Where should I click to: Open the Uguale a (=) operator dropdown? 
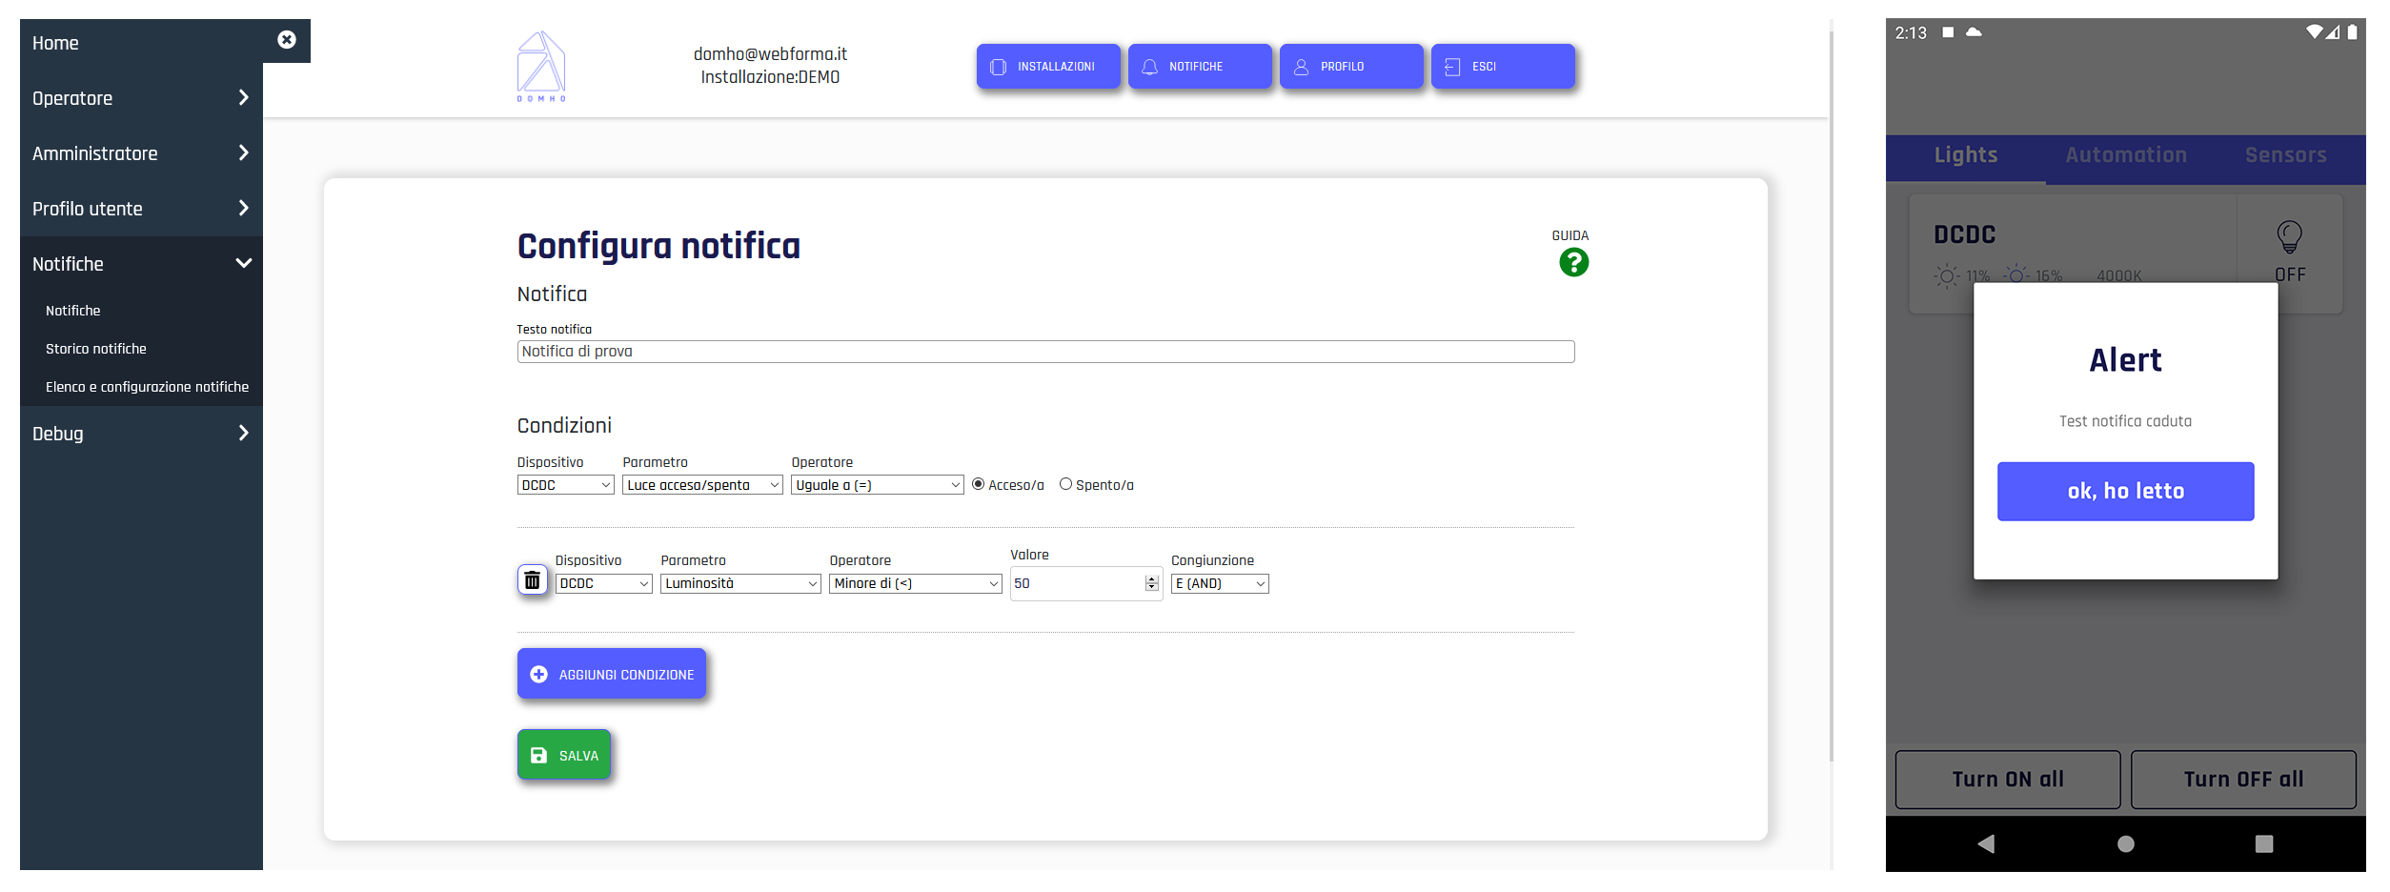877,485
